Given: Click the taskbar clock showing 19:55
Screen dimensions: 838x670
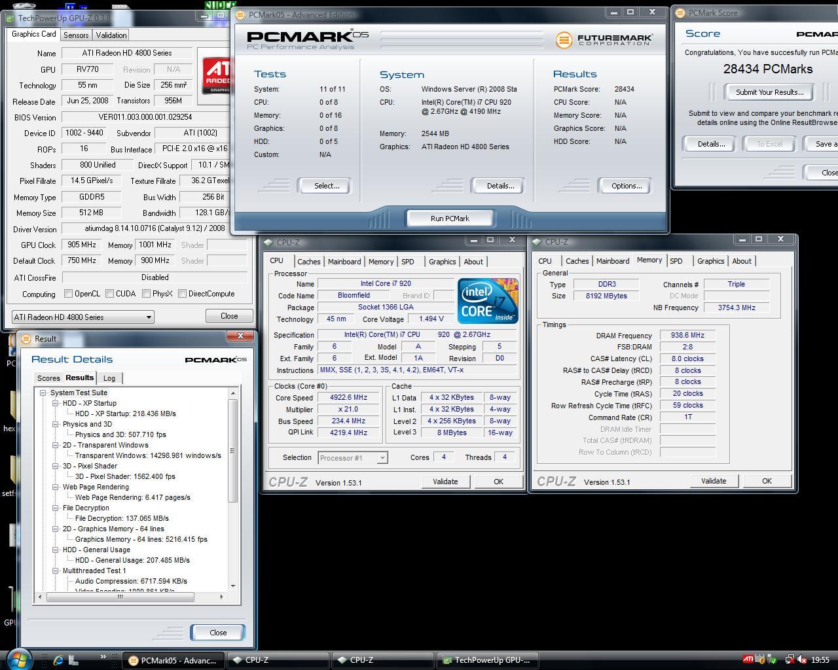Looking at the screenshot, I should coord(820,660).
